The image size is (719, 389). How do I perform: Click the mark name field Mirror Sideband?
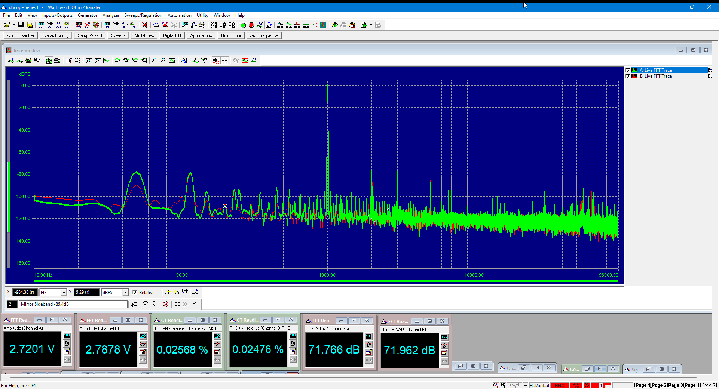73,304
